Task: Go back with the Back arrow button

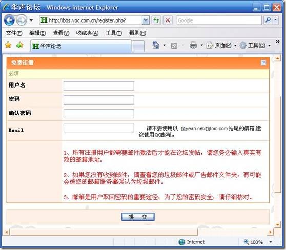Action: tap(9, 20)
